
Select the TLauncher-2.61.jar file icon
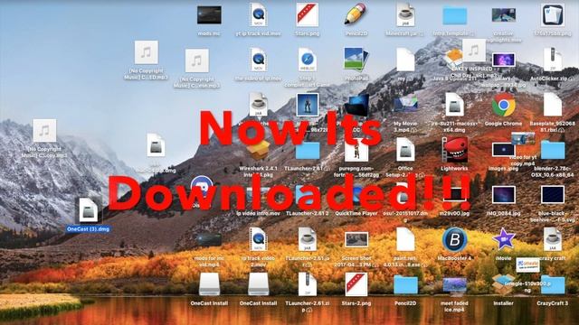(x=307, y=239)
